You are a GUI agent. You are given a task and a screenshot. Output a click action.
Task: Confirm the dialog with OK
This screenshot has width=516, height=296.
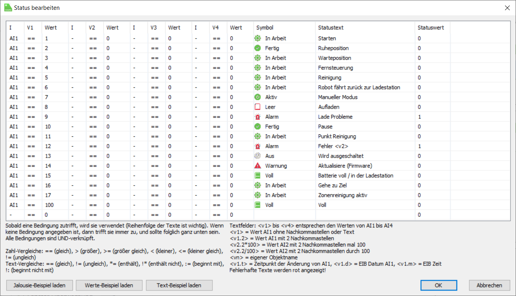[439, 285]
